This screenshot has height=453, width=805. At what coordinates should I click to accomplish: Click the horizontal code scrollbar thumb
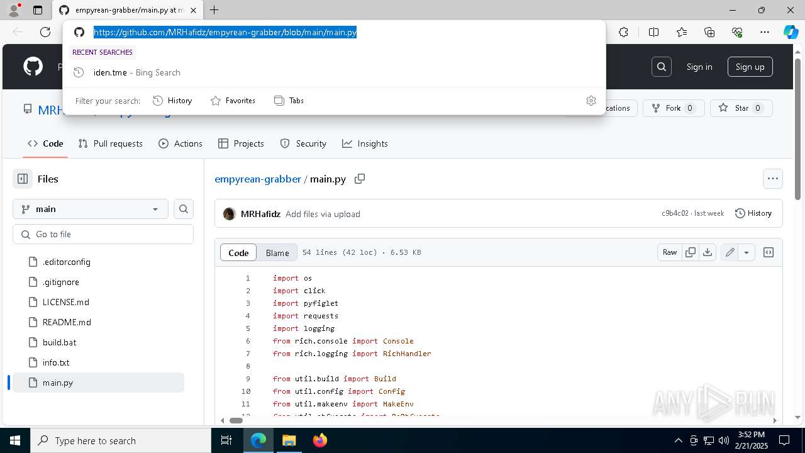[x=236, y=420]
